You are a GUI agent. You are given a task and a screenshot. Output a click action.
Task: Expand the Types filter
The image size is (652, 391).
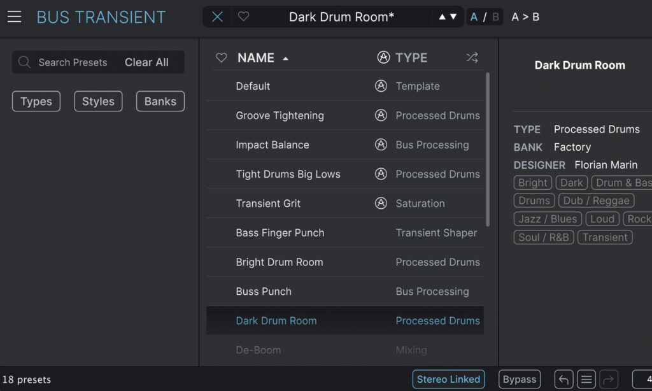[x=36, y=101]
